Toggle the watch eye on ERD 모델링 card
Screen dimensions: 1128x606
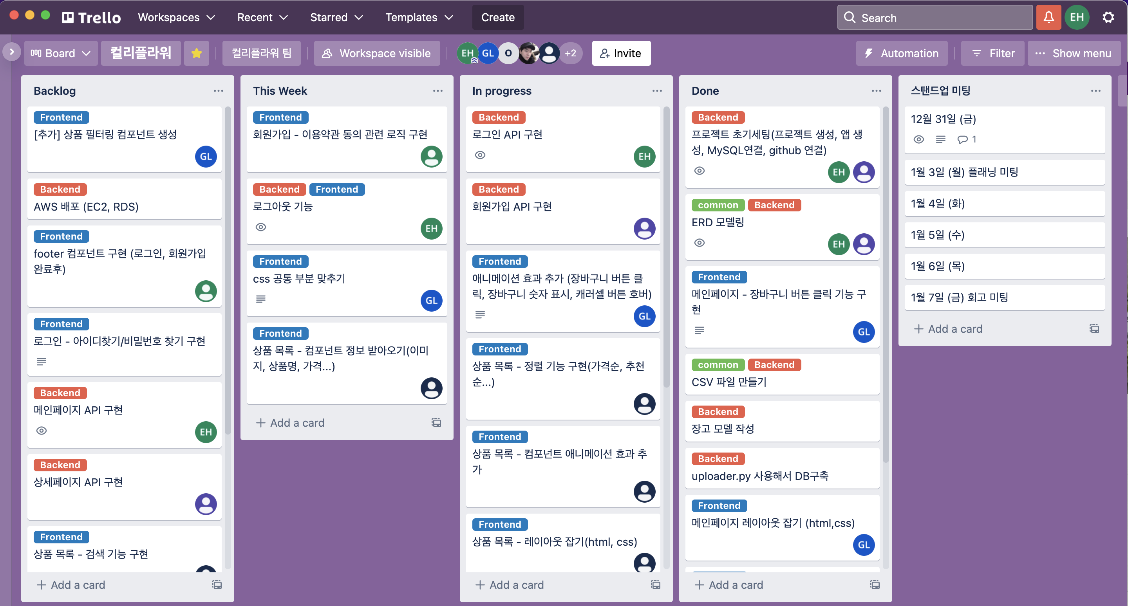699,243
